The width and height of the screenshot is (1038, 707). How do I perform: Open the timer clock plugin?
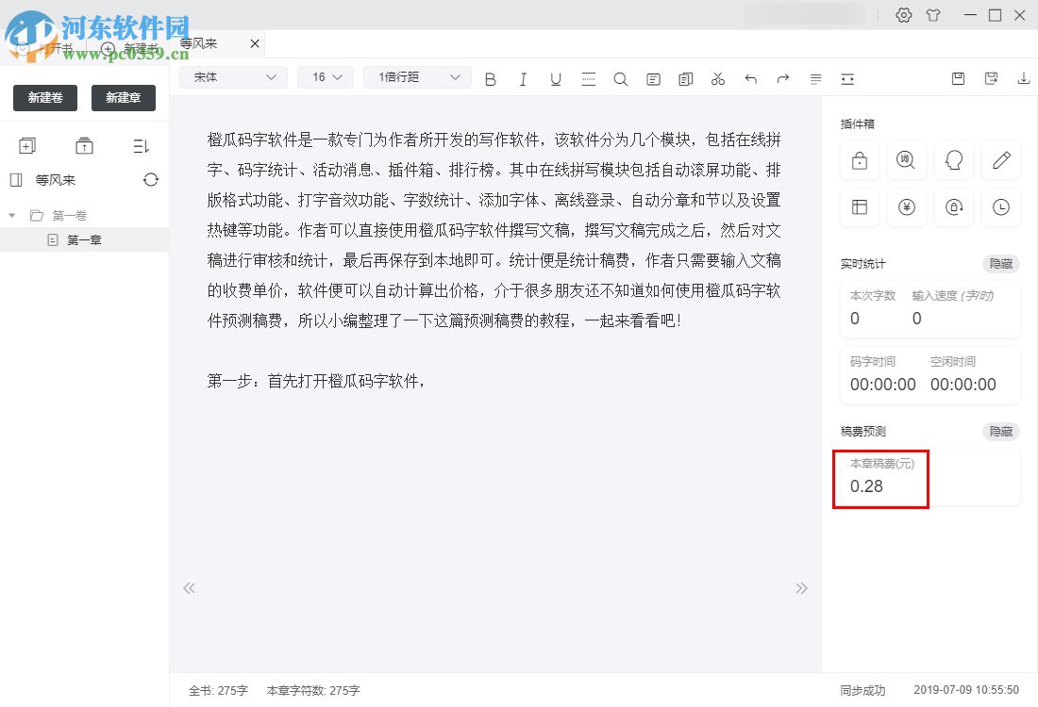click(1000, 207)
